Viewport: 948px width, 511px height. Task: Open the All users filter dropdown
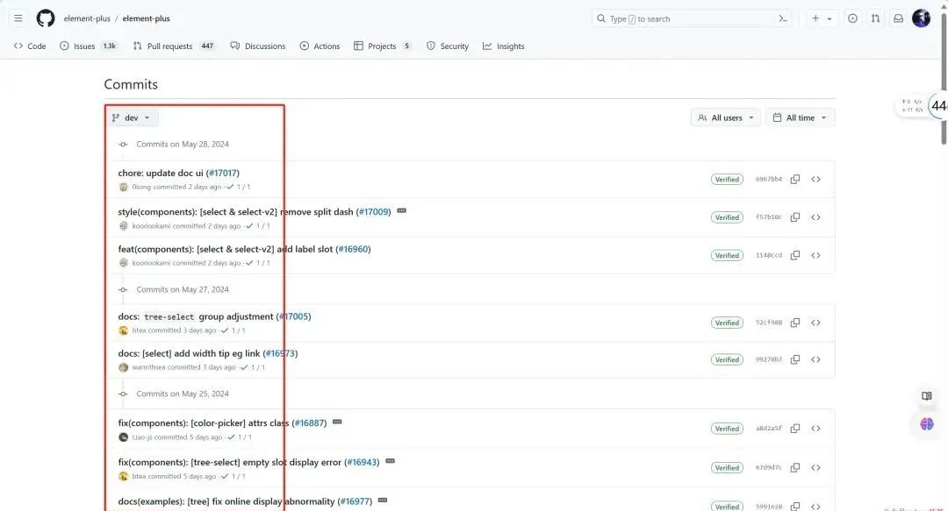click(725, 117)
